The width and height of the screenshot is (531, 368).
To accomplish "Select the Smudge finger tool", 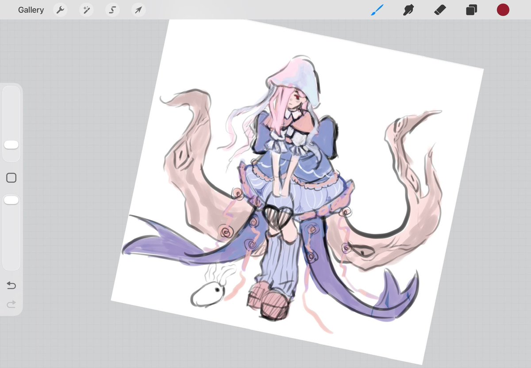I will (408, 10).
